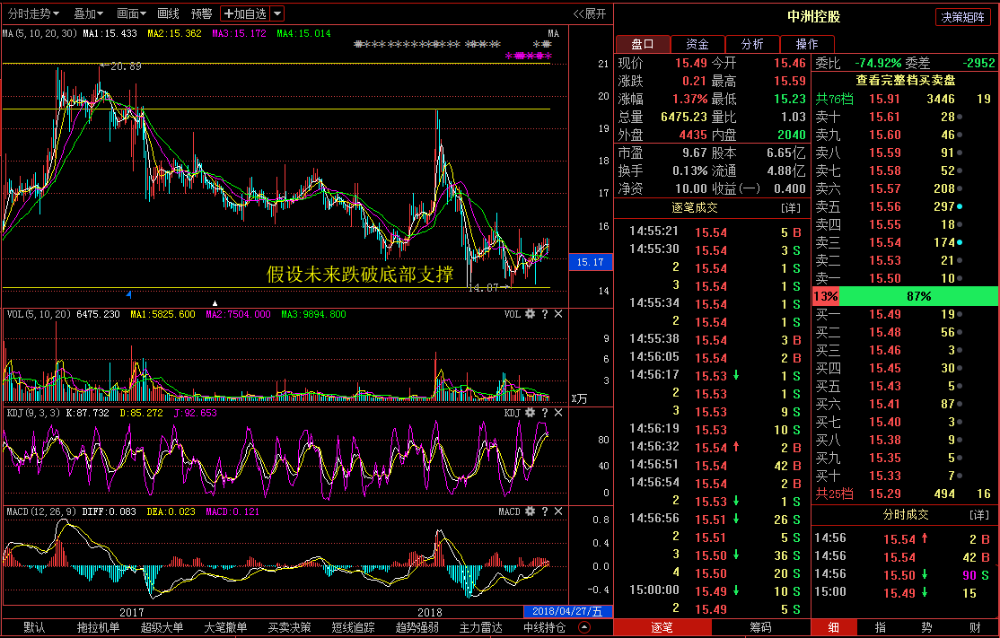Close the MACD indicator panel
The height and width of the screenshot is (638, 1000).
coord(558,511)
